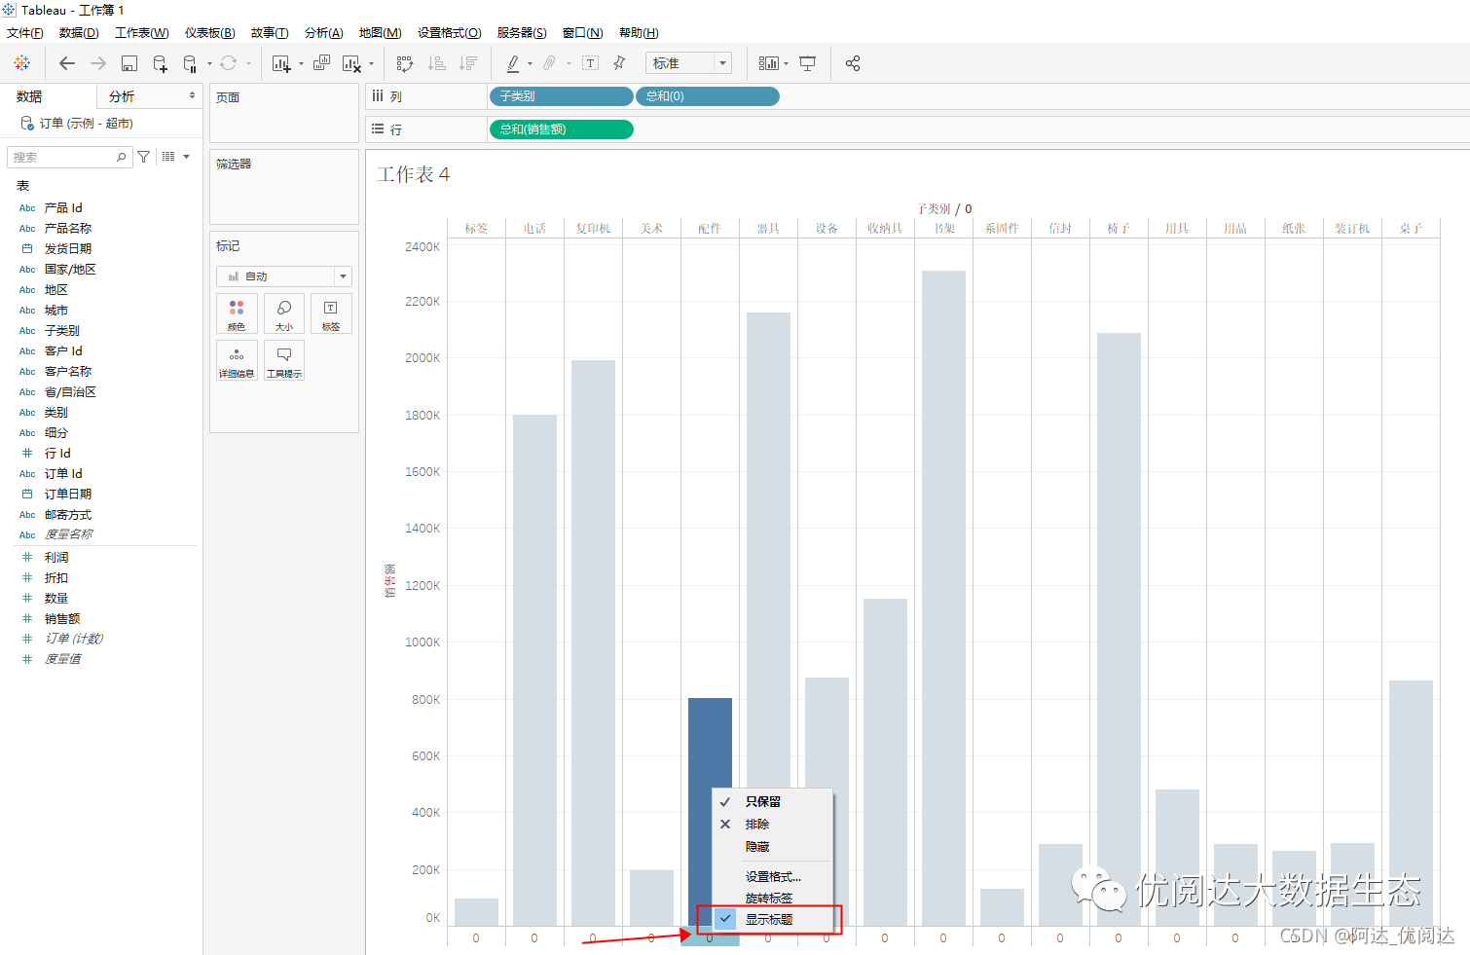
Task: Sort descending toolbar icon
Action: click(468, 63)
